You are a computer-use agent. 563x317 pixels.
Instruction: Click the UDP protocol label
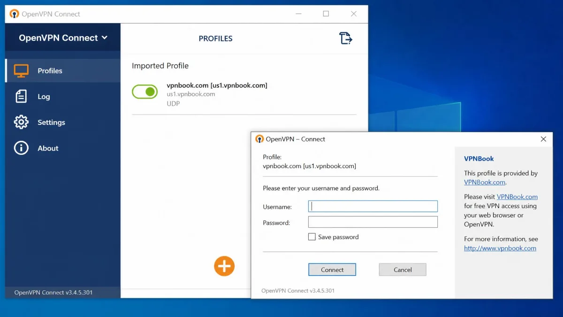coord(173,103)
